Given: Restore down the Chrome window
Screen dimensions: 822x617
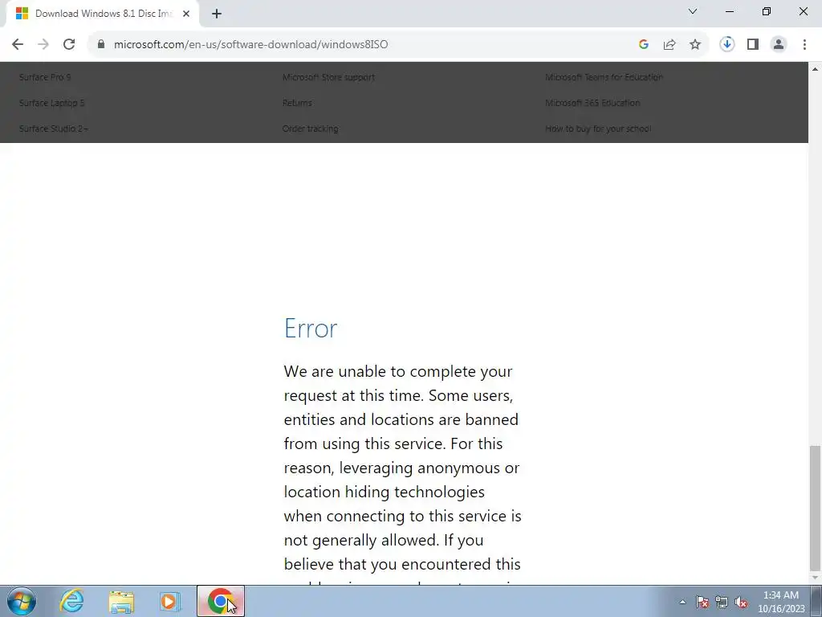Looking at the screenshot, I should [767, 11].
